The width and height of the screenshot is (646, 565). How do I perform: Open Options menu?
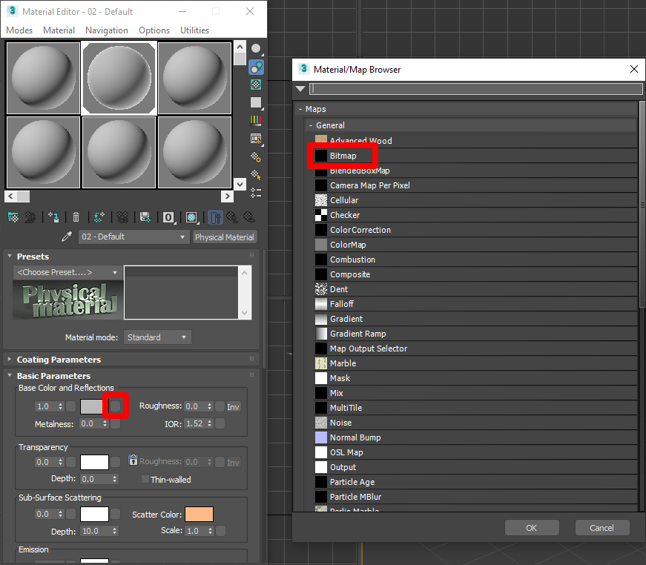154,30
